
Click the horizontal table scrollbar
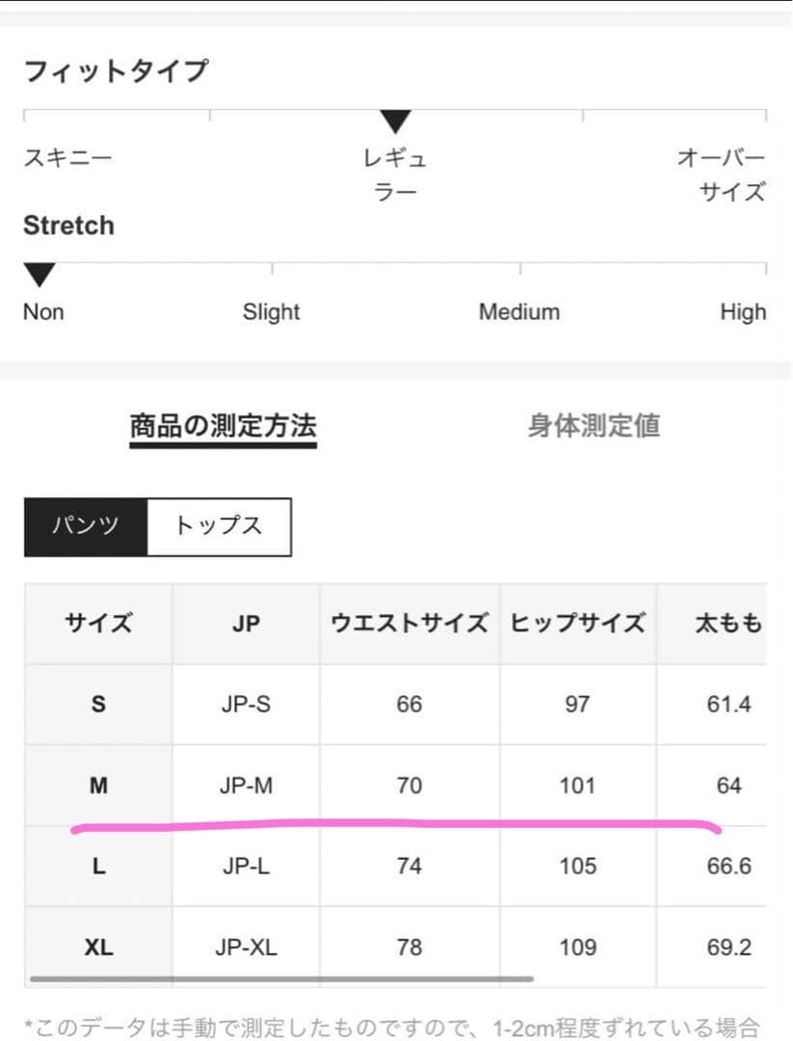(280, 978)
